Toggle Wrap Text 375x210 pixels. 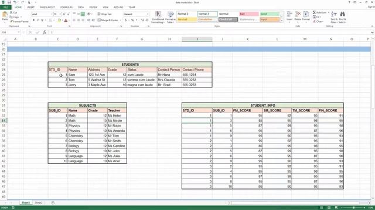(104, 14)
